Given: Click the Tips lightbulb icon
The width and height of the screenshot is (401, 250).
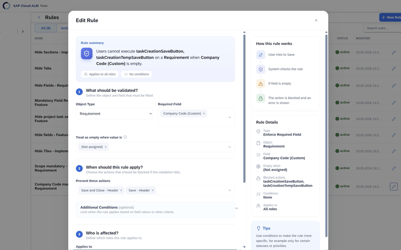Looking at the screenshot, I should click(x=258, y=228).
